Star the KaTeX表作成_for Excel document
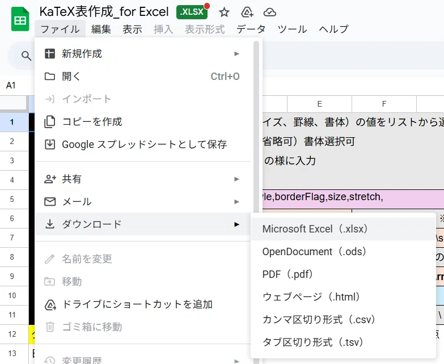The width and height of the screenshot is (444, 364). point(224,12)
